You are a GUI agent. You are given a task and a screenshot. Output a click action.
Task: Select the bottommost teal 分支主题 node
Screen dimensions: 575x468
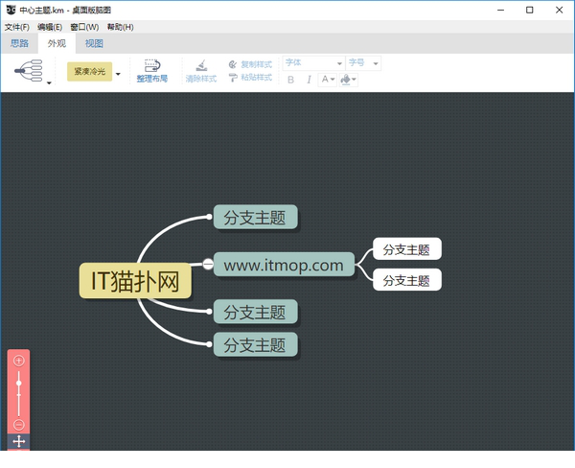[255, 344]
